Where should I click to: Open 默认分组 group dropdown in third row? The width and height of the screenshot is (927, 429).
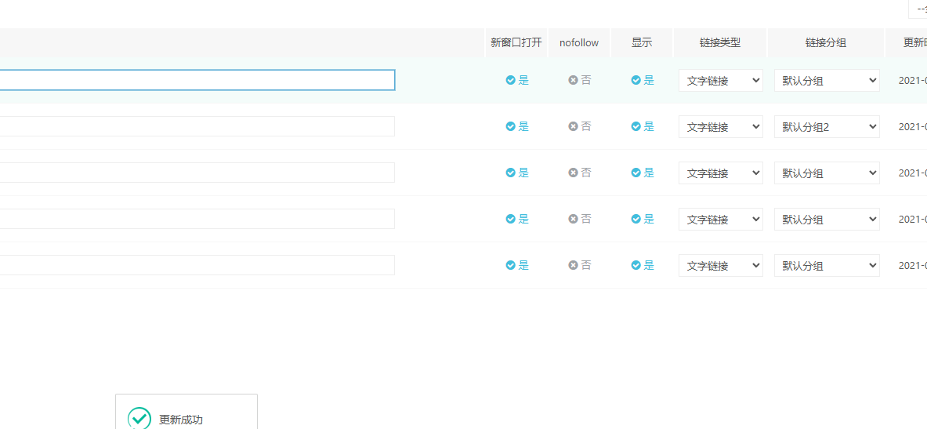[x=827, y=173]
